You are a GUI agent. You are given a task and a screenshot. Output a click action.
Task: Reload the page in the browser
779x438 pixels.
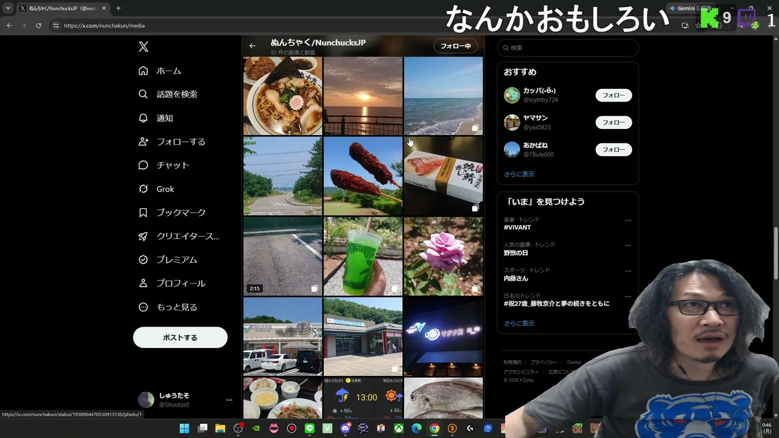38,26
